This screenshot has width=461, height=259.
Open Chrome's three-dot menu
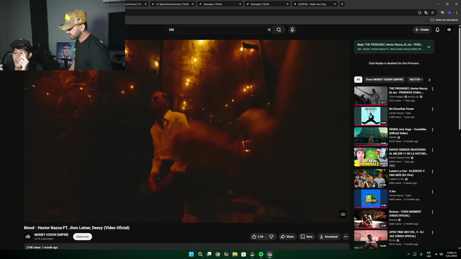tap(456, 13)
